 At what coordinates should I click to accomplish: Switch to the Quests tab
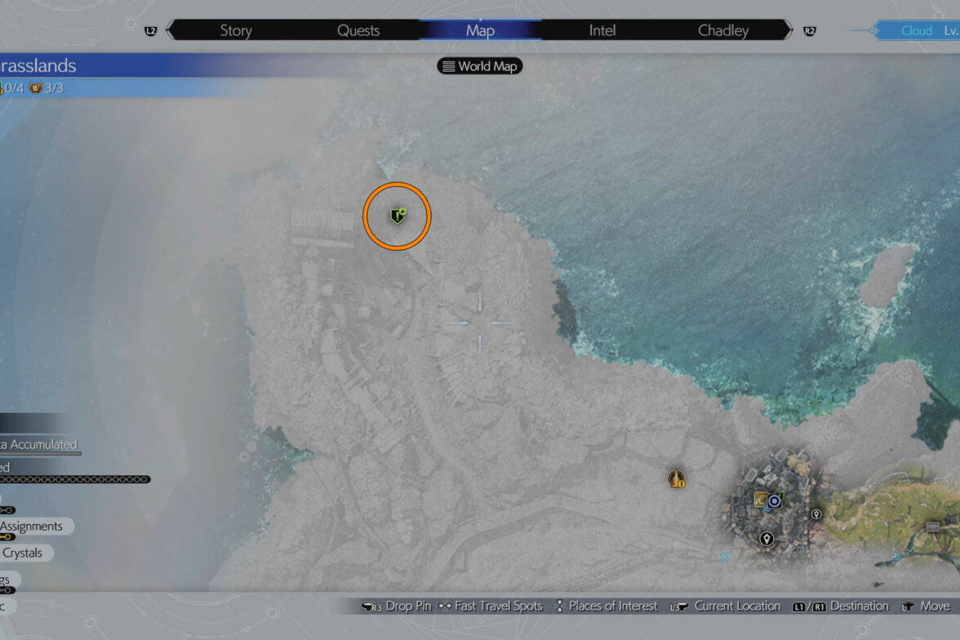click(358, 31)
